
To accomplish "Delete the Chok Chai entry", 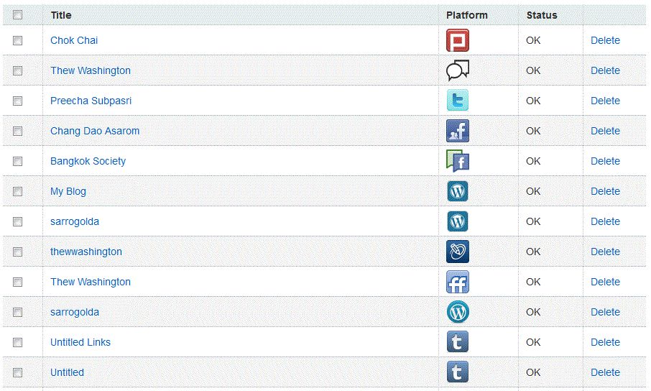I will click(605, 40).
